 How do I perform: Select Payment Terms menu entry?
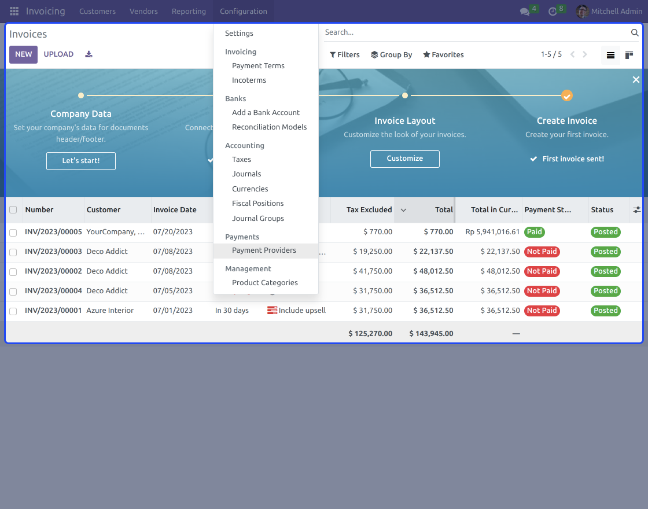[258, 66]
